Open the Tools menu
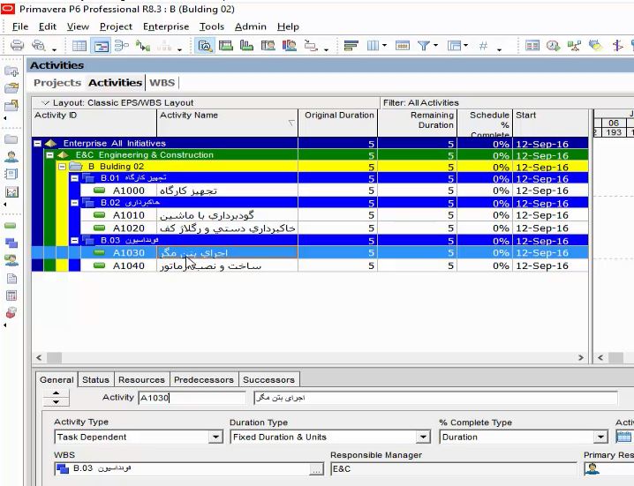The width and height of the screenshot is (634, 486). click(x=211, y=26)
